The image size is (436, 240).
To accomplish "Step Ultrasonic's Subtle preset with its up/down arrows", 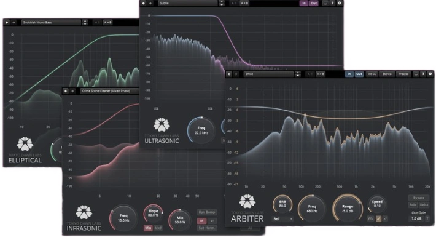I will 221,3.
